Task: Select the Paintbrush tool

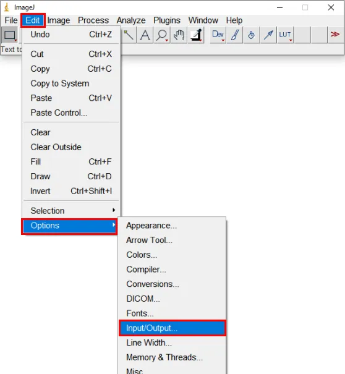Action: pyautogui.click(x=235, y=35)
